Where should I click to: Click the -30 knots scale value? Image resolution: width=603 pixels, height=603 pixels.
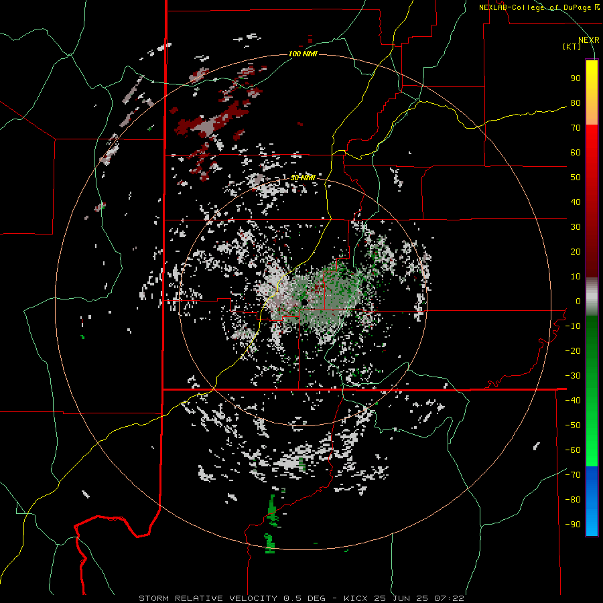point(573,376)
